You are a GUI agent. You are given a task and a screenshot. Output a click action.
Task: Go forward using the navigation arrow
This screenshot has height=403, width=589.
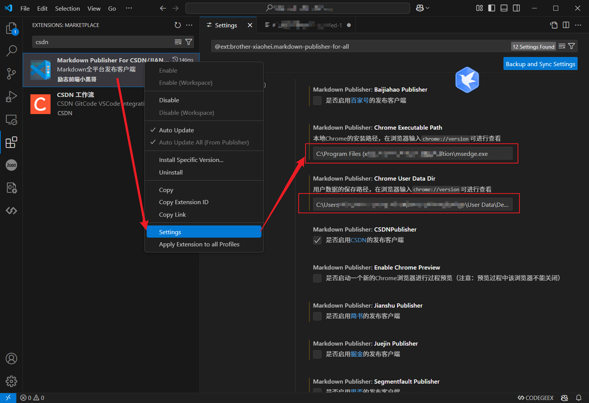(x=175, y=8)
